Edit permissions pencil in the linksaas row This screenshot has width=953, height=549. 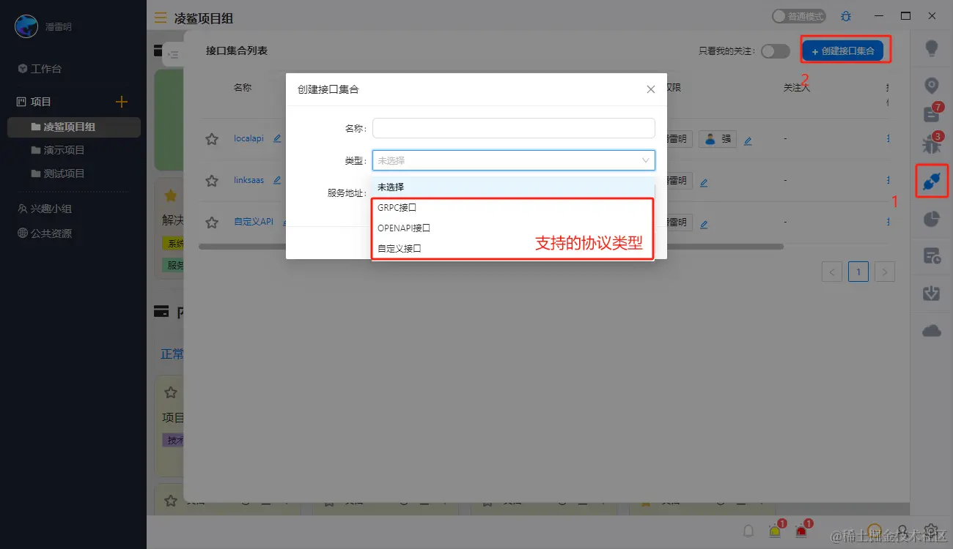(704, 183)
